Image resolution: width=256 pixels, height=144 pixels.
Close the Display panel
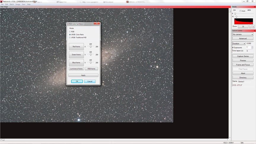click(255, 7)
